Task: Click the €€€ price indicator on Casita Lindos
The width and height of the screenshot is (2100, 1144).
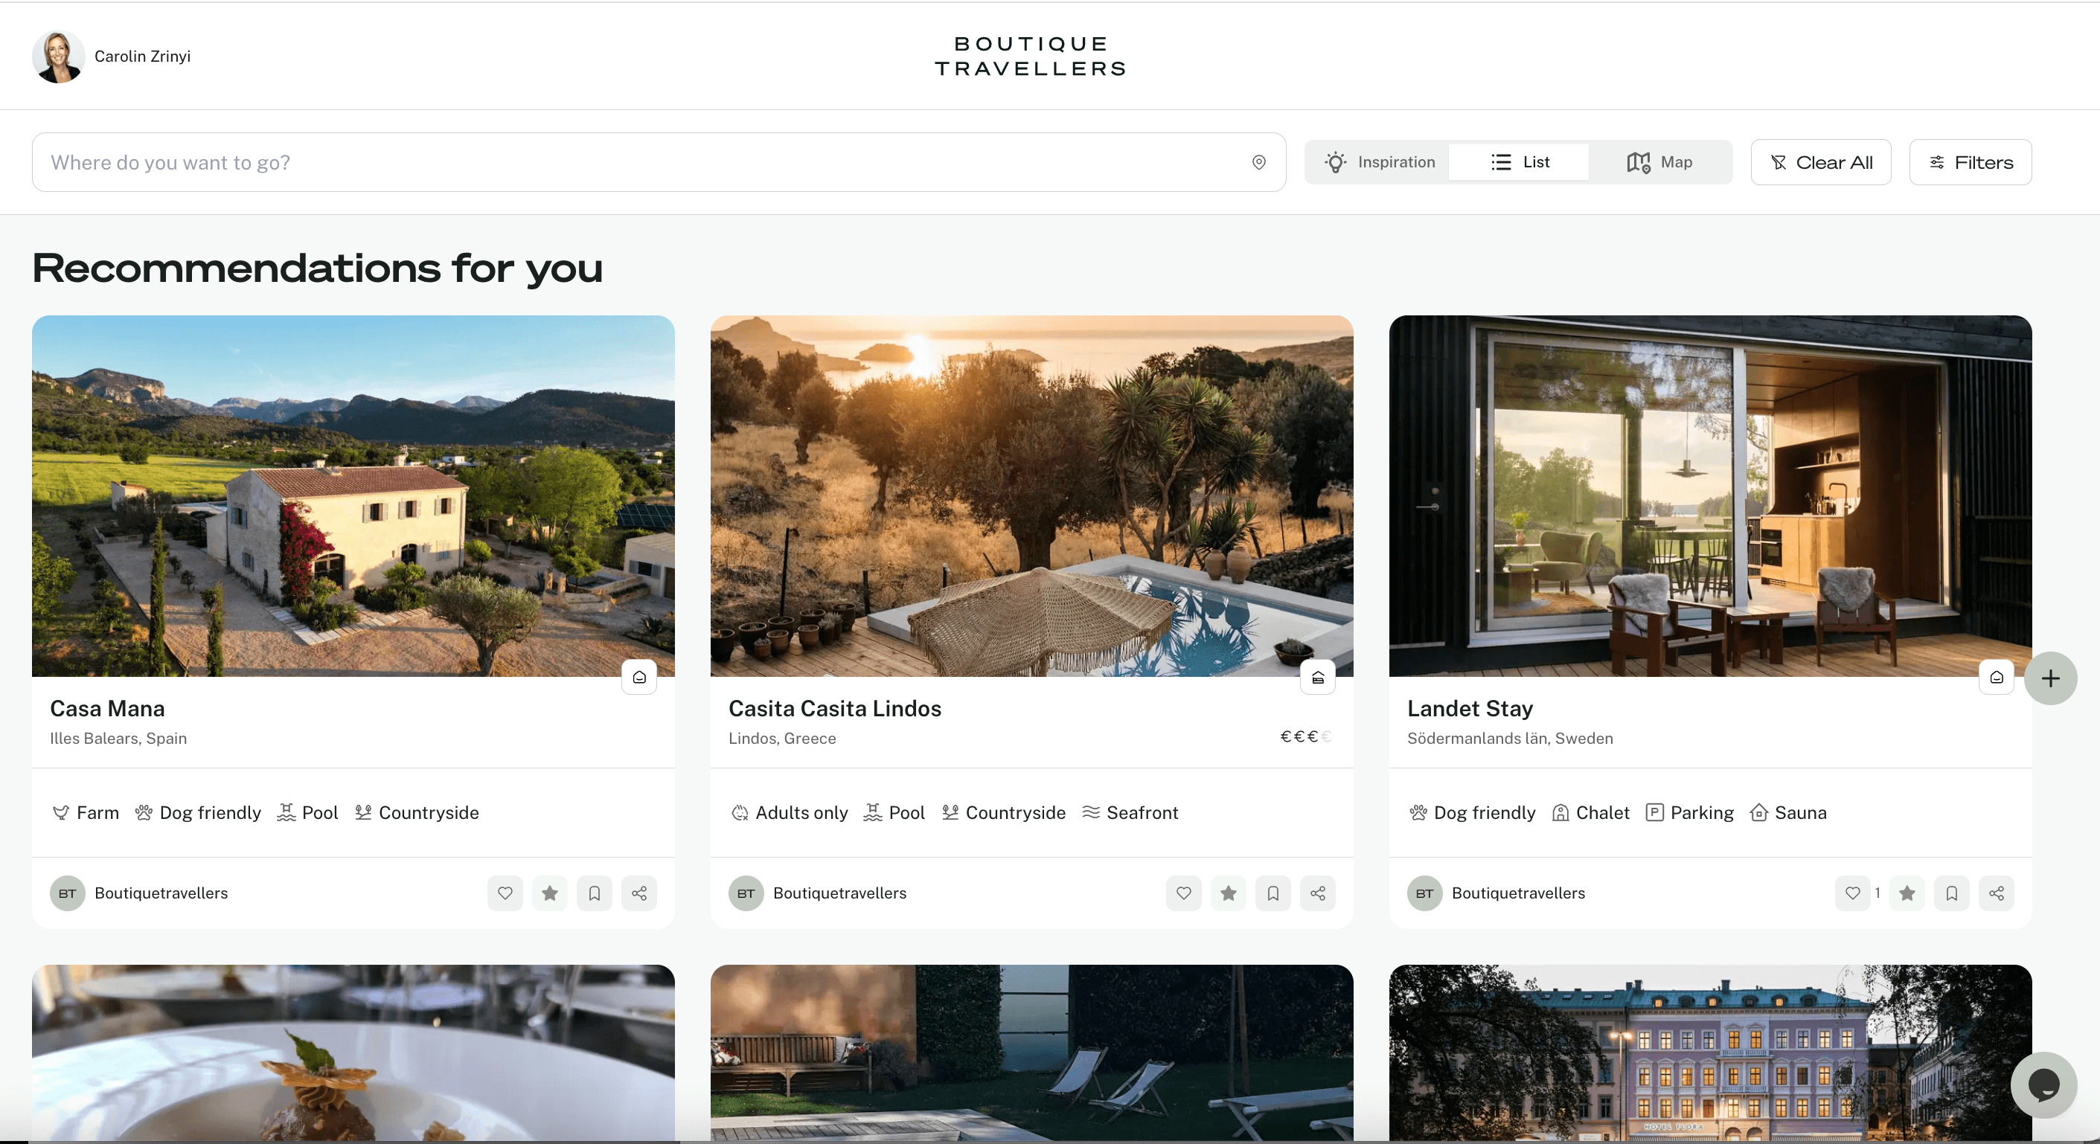Action: (x=1305, y=736)
